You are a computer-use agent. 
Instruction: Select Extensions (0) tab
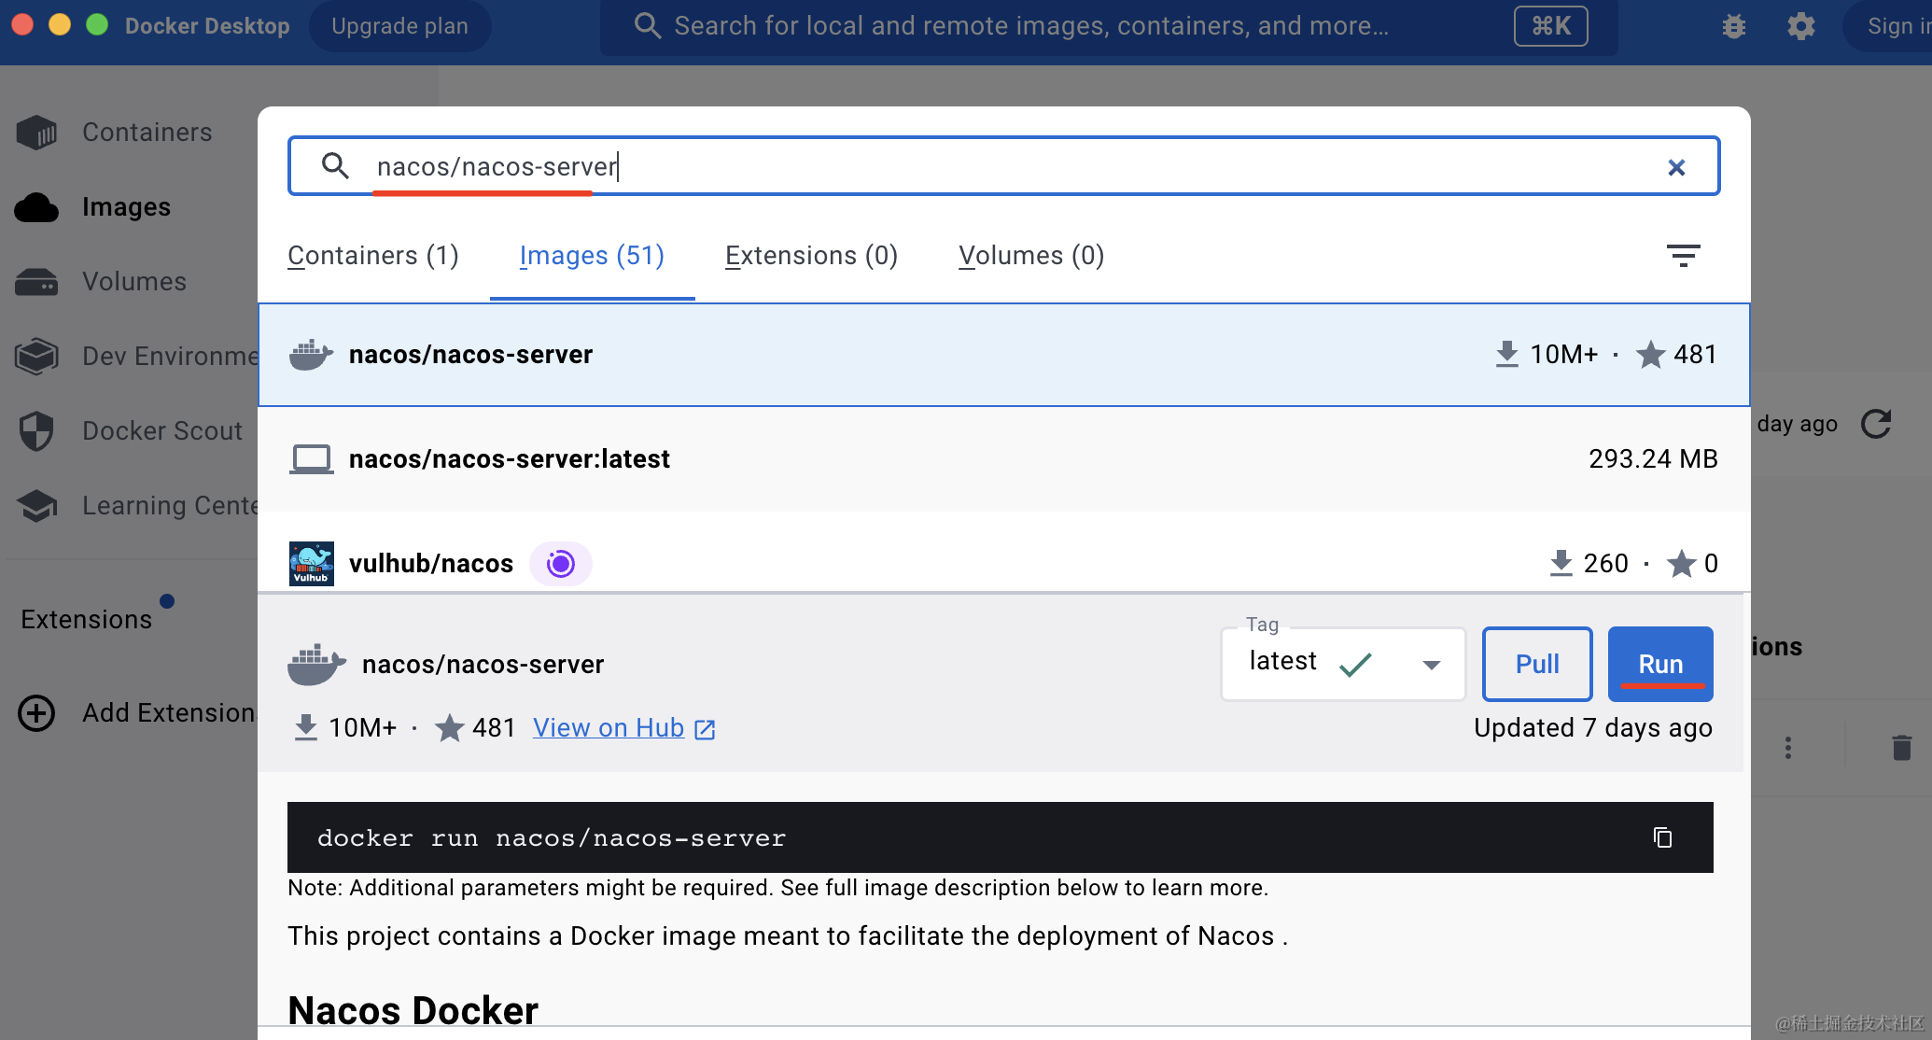(810, 256)
